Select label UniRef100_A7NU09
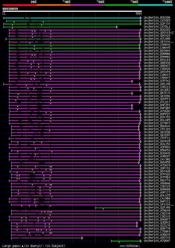Image resolution: width=175 pixels, height=248 pixels. [x=156, y=211]
